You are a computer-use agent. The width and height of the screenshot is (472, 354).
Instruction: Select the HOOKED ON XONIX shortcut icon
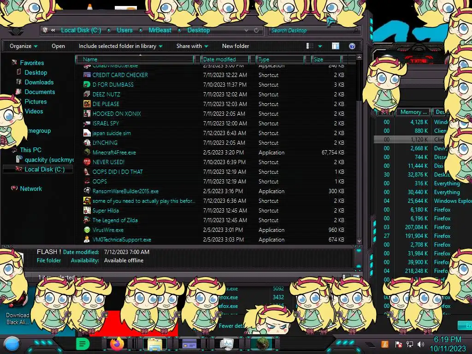pos(87,113)
